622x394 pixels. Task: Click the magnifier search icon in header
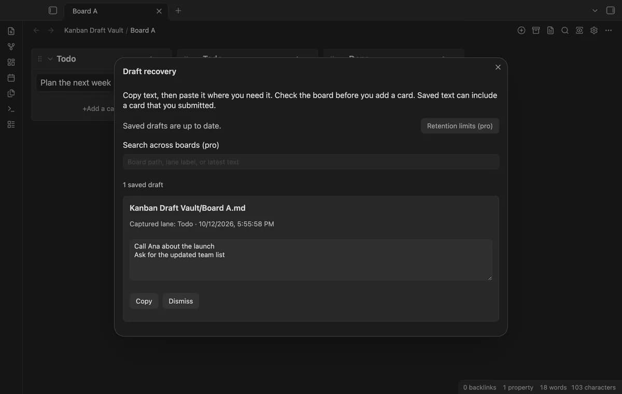pos(565,30)
